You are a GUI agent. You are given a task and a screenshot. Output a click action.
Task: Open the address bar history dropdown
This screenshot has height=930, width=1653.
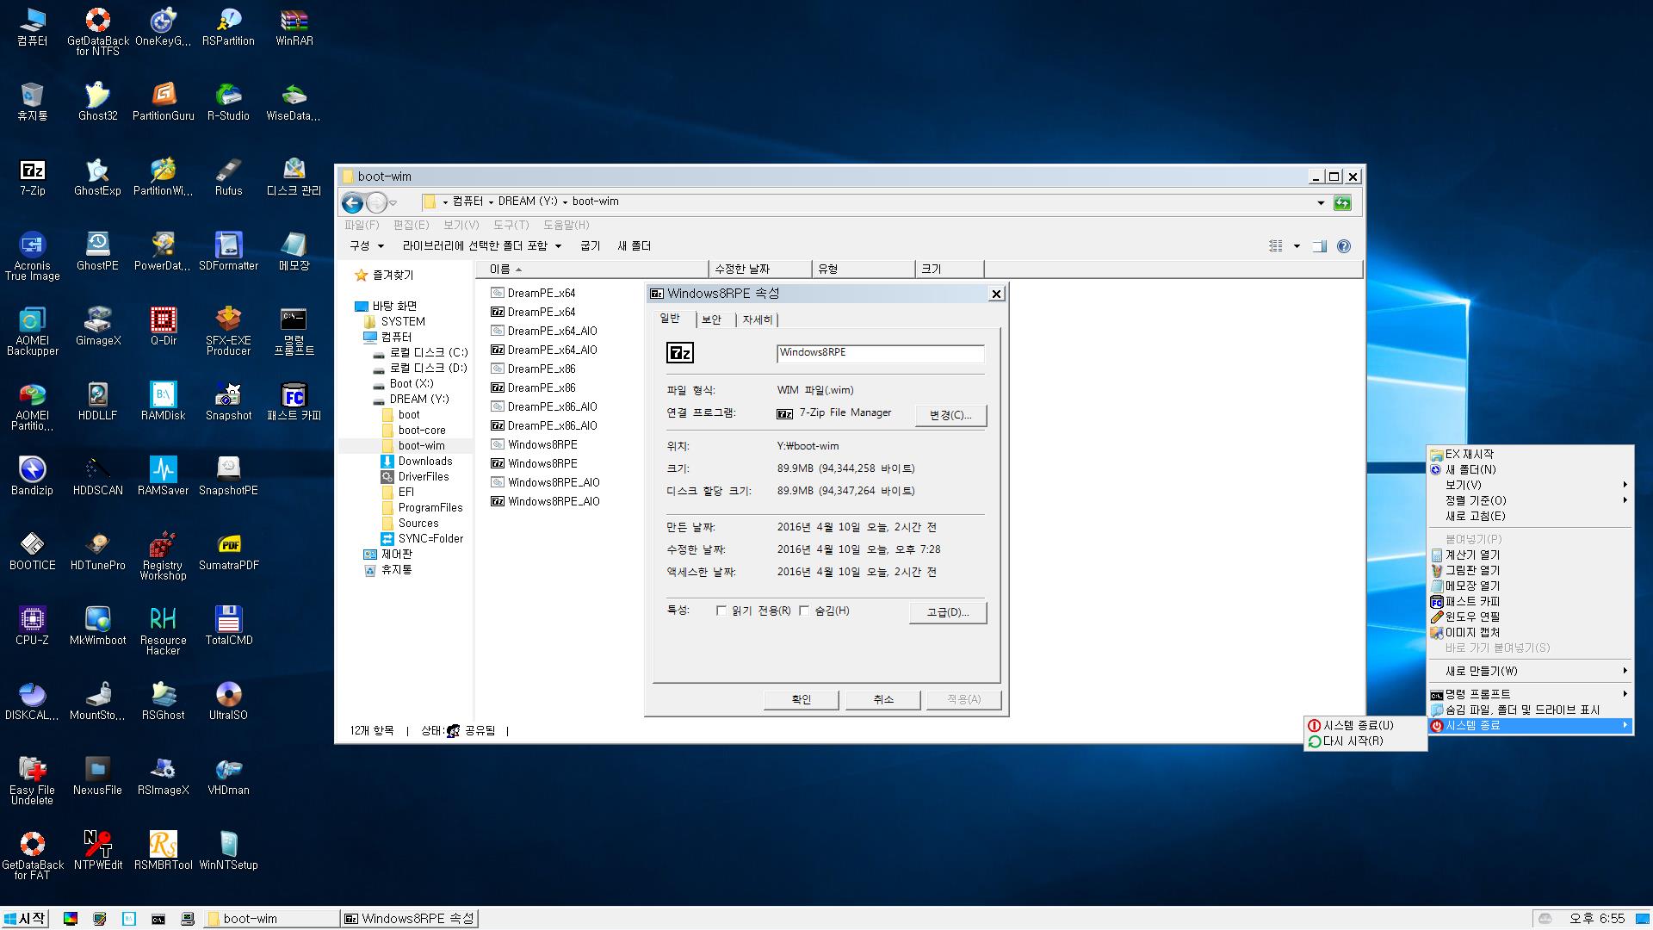click(x=1321, y=202)
